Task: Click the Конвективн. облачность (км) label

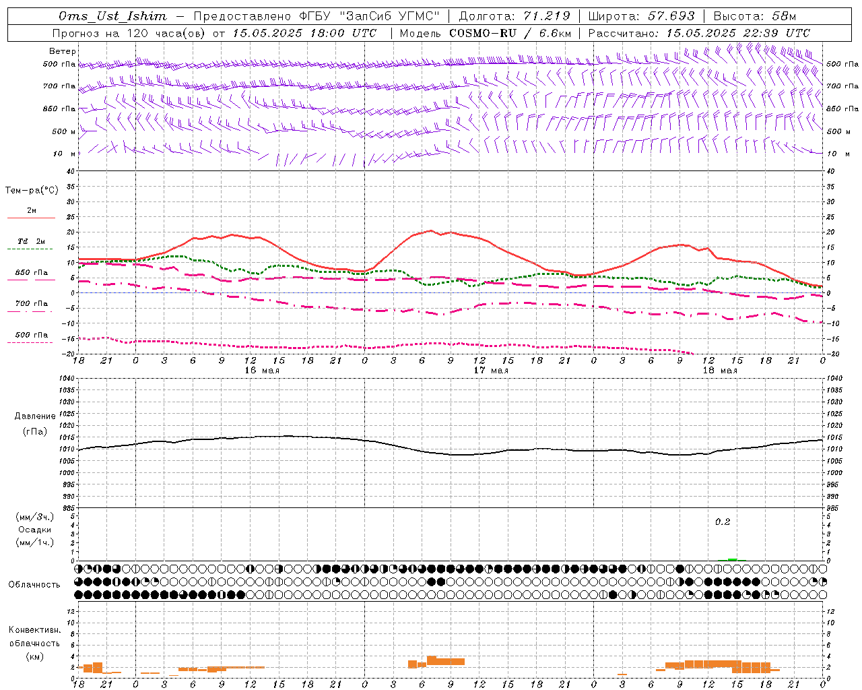Action: pyautogui.click(x=34, y=643)
